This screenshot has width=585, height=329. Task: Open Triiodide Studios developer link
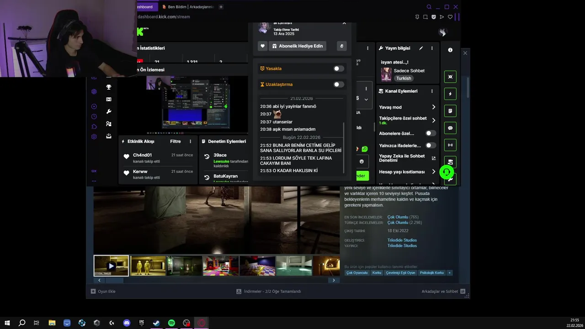click(402, 240)
